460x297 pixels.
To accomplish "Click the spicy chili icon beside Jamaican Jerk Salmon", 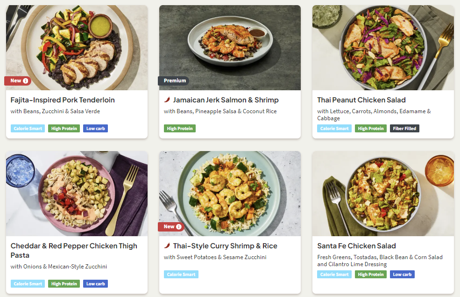I will tap(167, 100).
